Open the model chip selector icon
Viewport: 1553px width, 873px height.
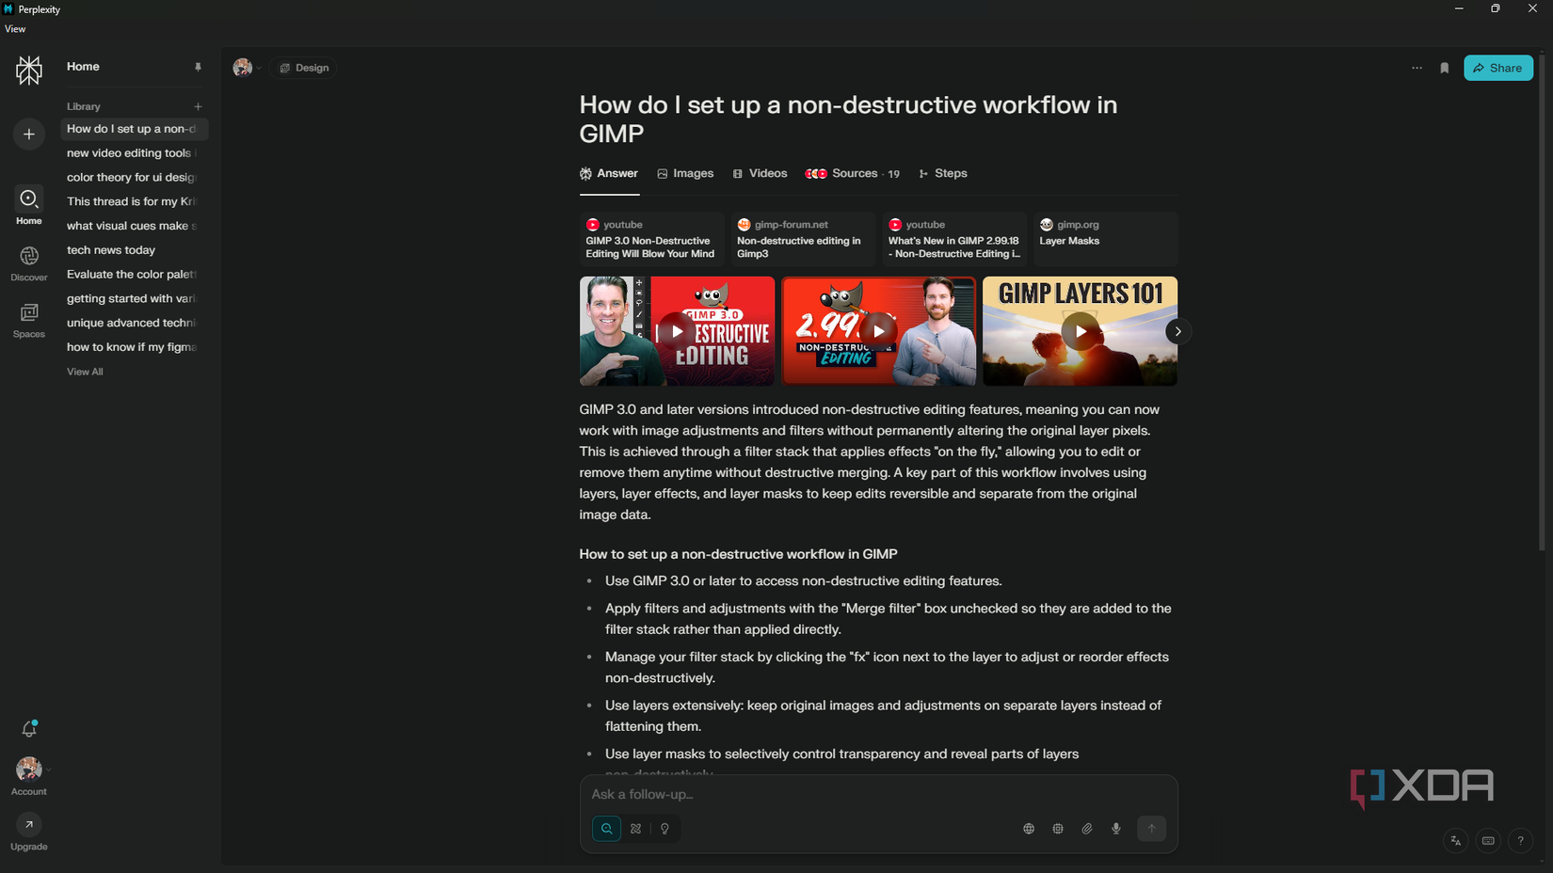1058,829
